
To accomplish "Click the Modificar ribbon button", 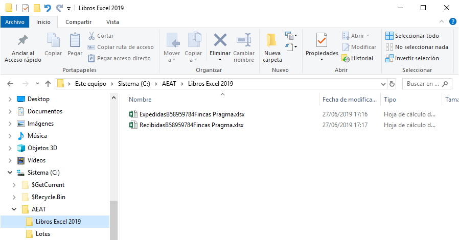I will (x=359, y=47).
